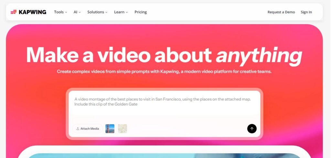
Task: Click the "Make a video about anything" headline
Action: pyautogui.click(x=164, y=54)
